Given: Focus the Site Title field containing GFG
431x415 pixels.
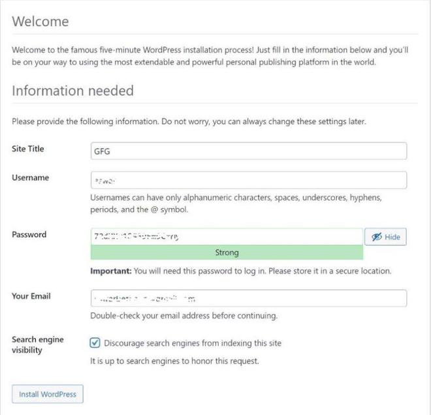Looking at the screenshot, I should (249, 151).
